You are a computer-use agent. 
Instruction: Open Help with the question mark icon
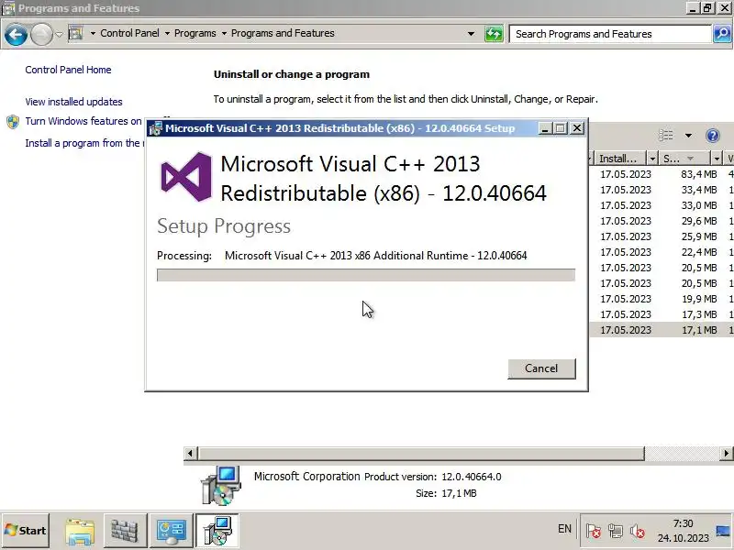[x=713, y=136]
